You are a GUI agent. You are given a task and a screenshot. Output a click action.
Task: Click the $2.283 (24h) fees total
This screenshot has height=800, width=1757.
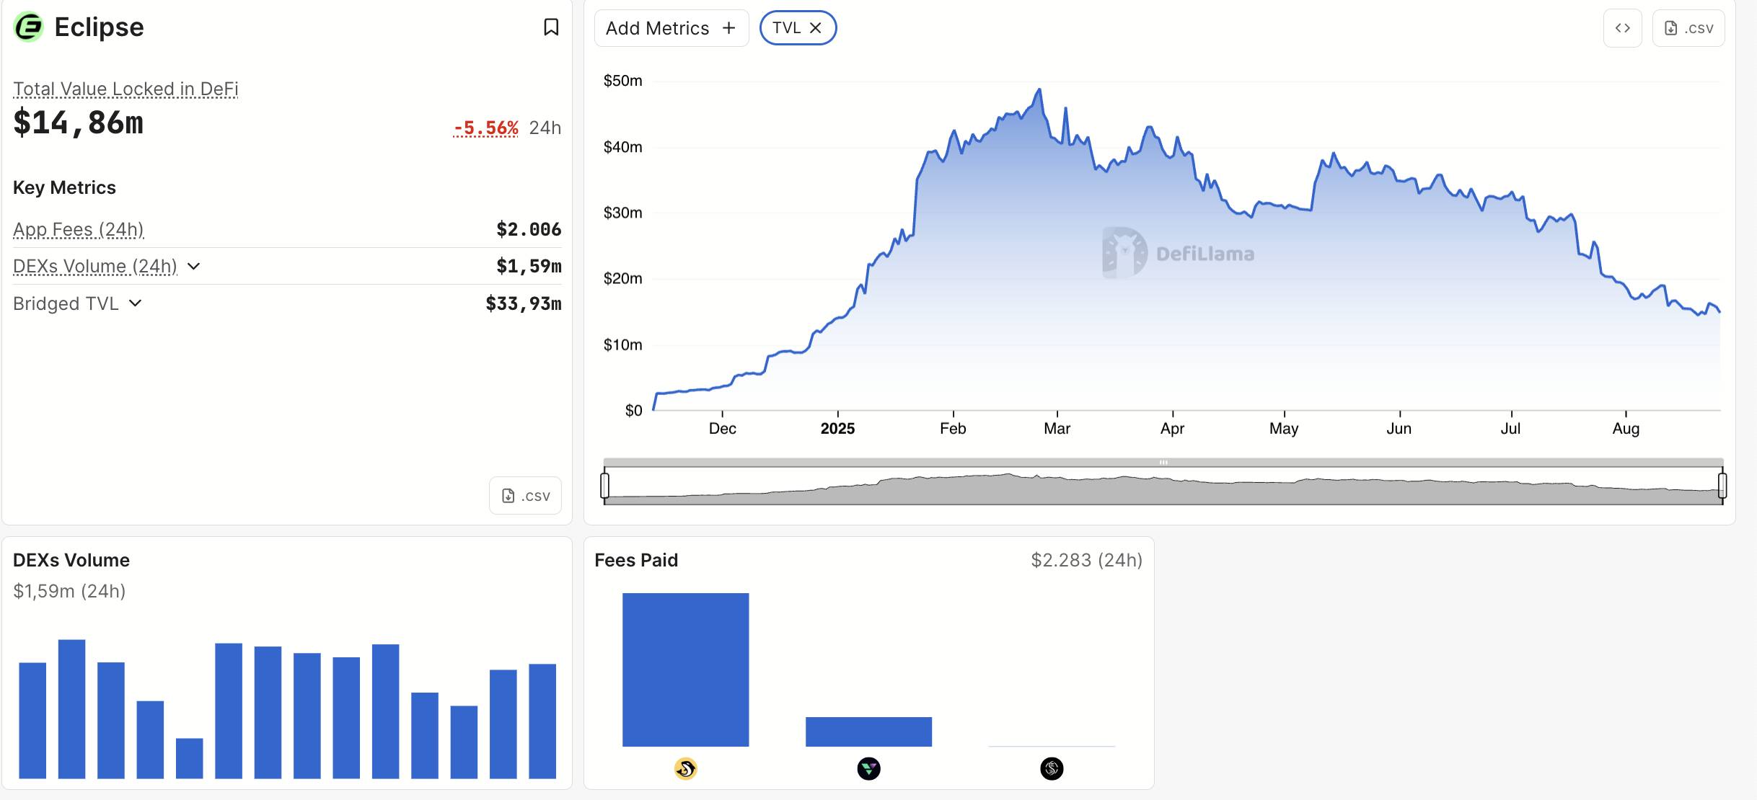pyautogui.click(x=1086, y=560)
